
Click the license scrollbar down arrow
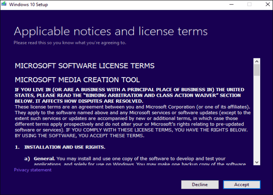tap(257, 162)
